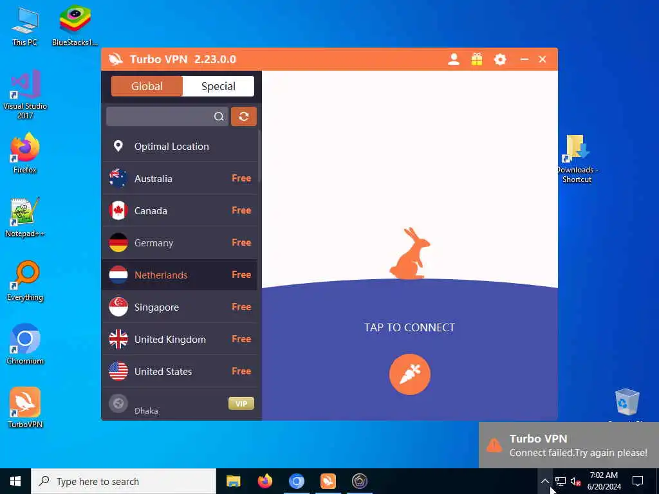Image resolution: width=659 pixels, height=494 pixels.
Task: Select Netherlands server text
Action: coord(160,275)
